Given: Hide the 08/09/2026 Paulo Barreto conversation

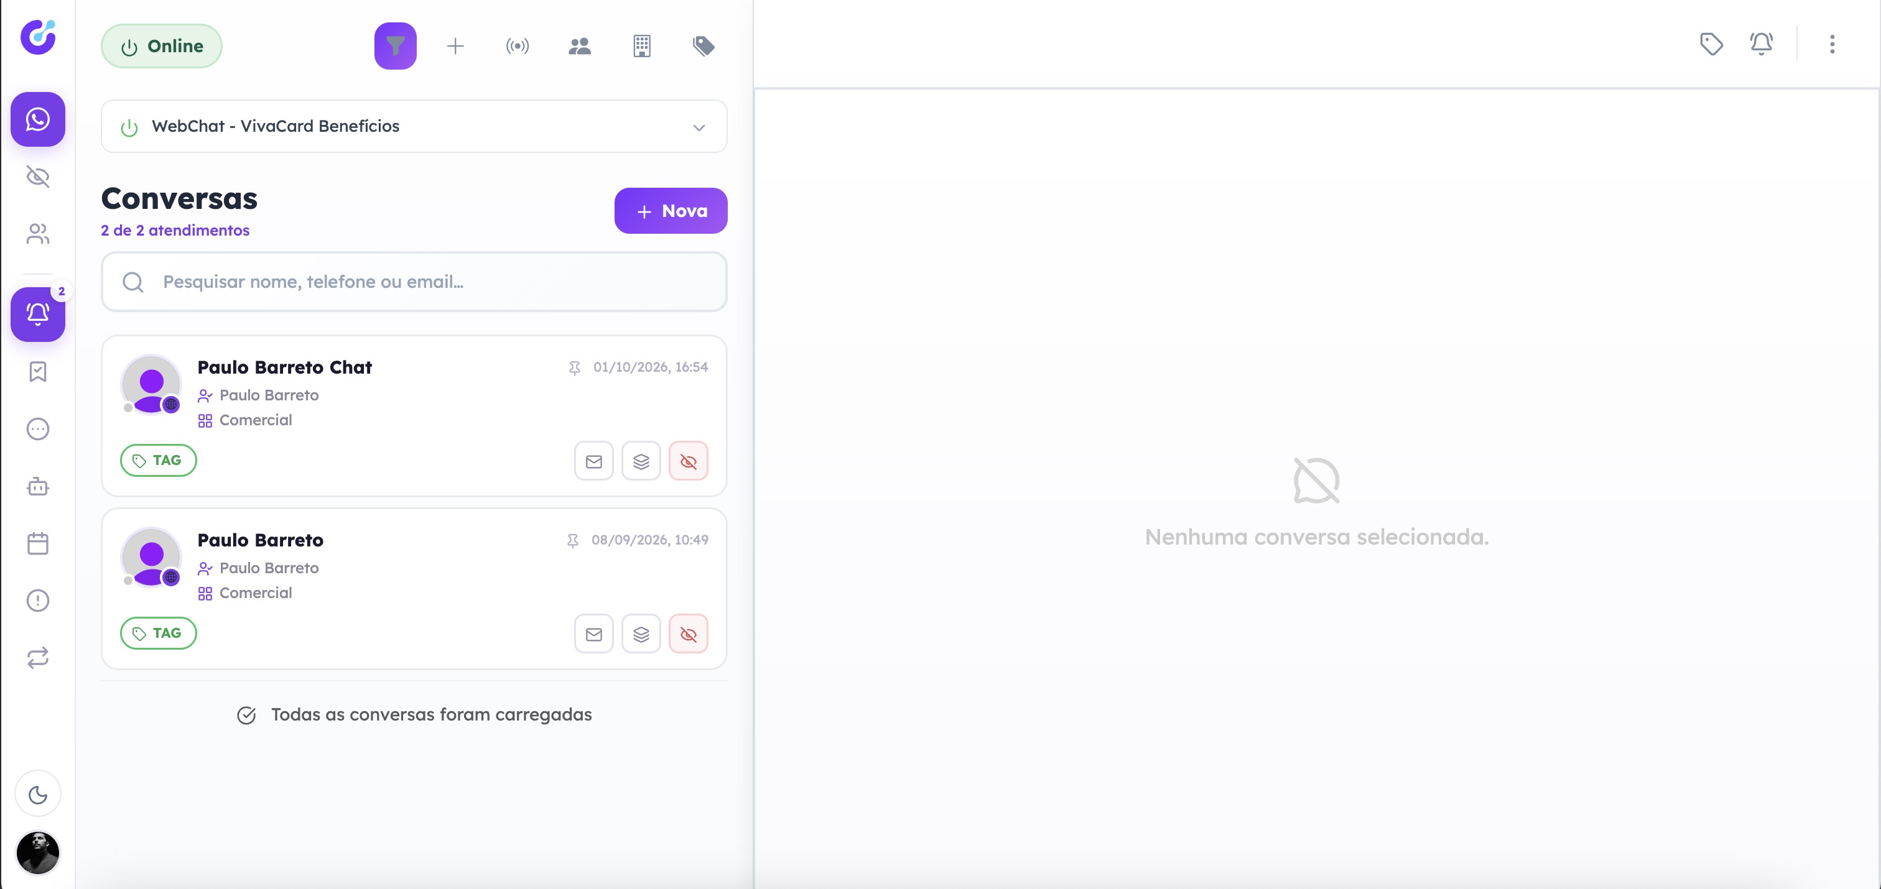Looking at the screenshot, I should pyautogui.click(x=689, y=634).
